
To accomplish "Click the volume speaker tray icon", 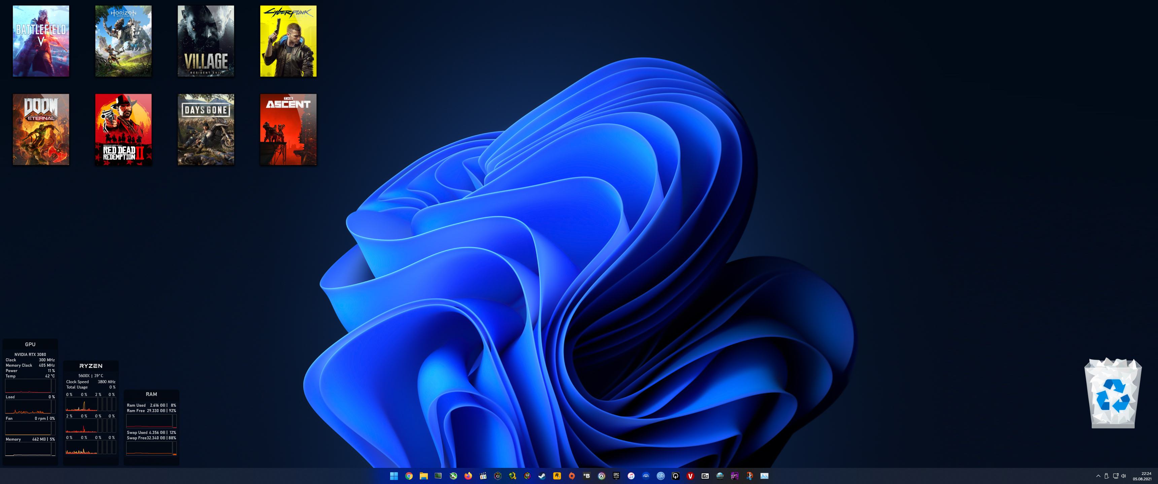I will pos(1124,476).
